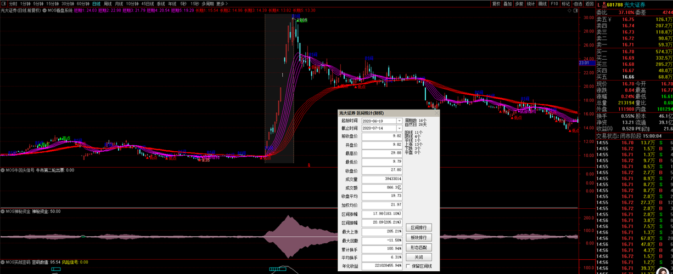Click the 卖五 ask price 16.75
673x274 pixels.
[x=628, y=19]
